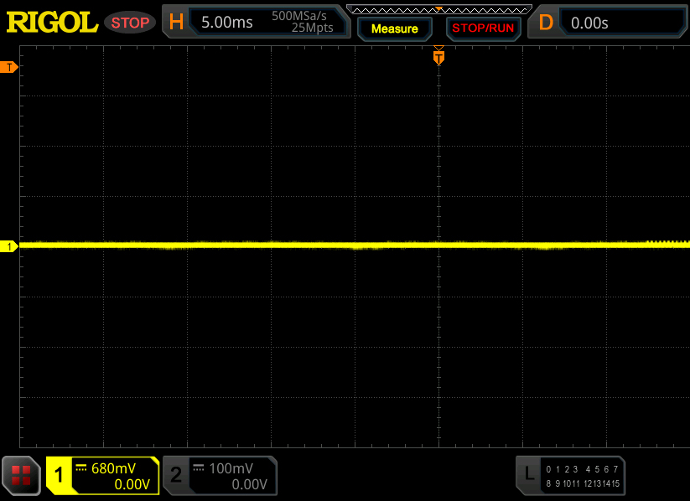Toggle the channel 1 number label
Image resolution: width=690 pixels, height=501 pixels.
click(59, 475)
